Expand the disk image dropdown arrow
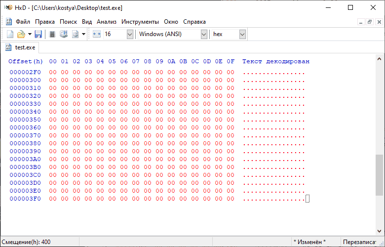 [83, 34]
